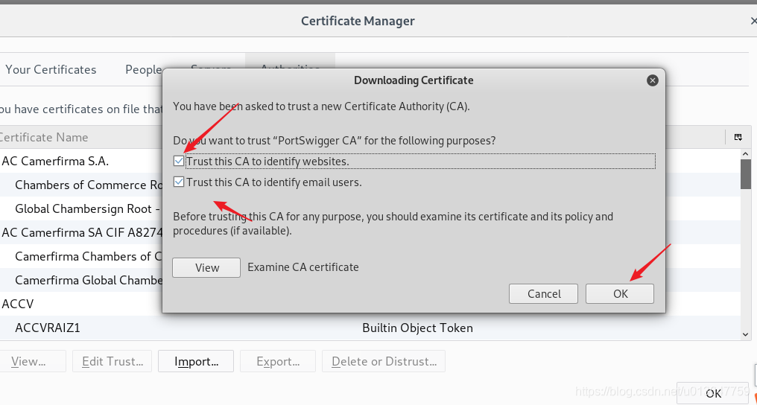The height and width of the screenshot is (405, 757).
Task: Click the Builtin Object Token cell for ACCVRAIZ1
Action: point(417,328)
